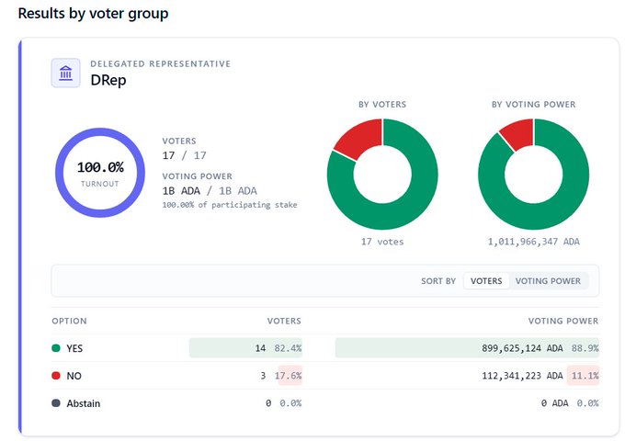Click the 112,341,223 ADA voting power value
625x441 pixels.
click(x=522, y=376)
